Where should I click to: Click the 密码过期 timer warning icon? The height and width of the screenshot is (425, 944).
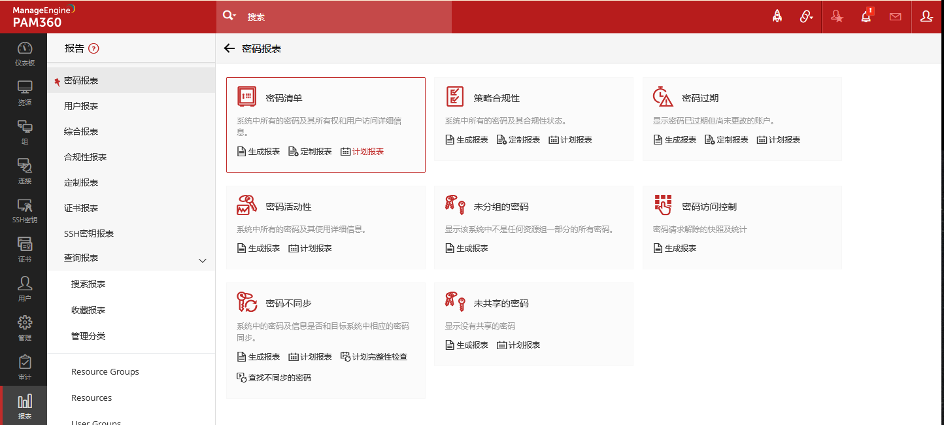click(x=663, y=96)
